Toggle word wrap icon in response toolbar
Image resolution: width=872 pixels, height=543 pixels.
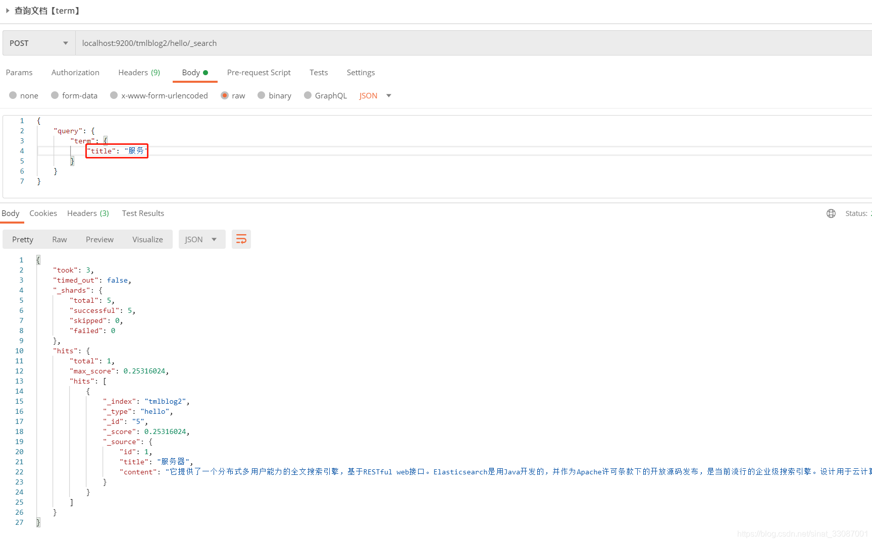click(x=241, y=239)
